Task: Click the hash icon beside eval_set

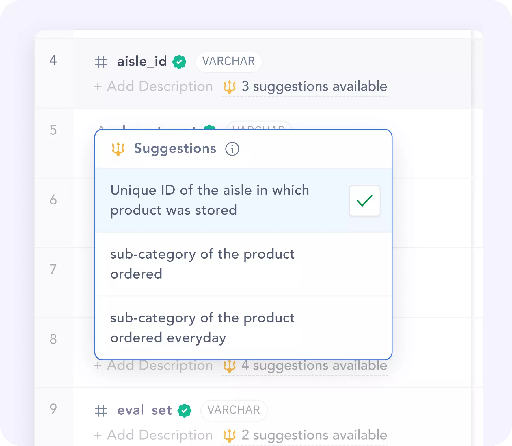Action: coord(101,411)
